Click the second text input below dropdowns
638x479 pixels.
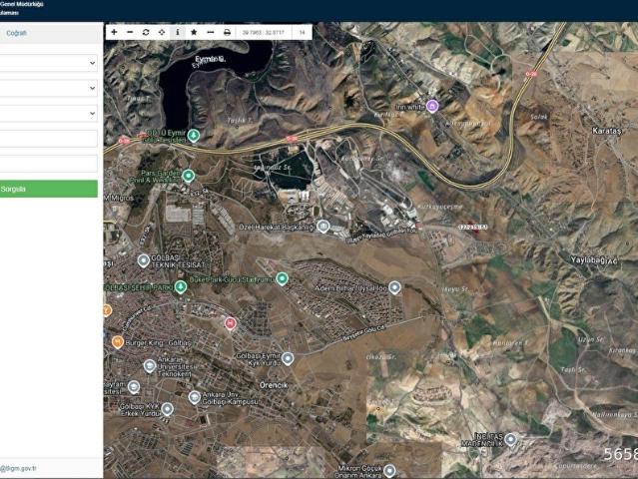tap(49, 164)
